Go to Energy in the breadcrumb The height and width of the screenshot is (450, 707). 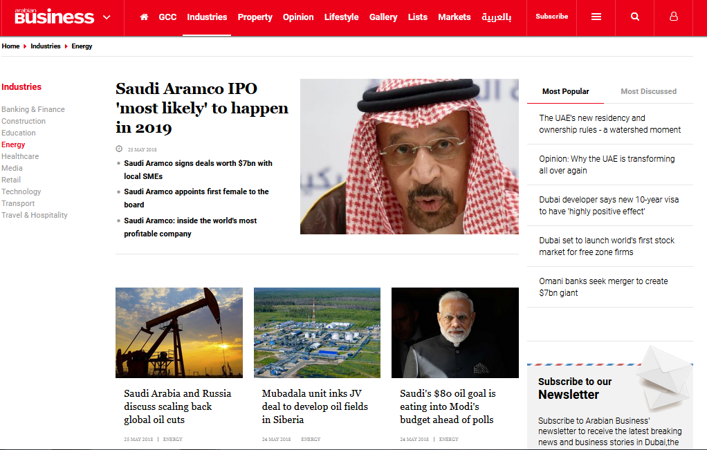[82, 46]
